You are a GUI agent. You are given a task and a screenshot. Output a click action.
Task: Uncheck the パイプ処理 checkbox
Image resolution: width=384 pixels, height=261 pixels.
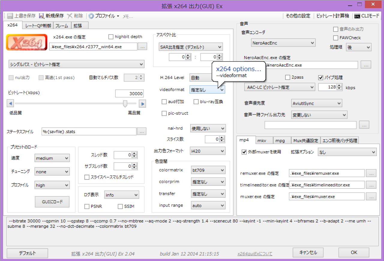321,77
